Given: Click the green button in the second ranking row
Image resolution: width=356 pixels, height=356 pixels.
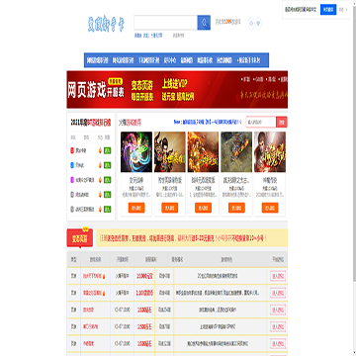Looking at the screenshot, I should pos(108,165).
